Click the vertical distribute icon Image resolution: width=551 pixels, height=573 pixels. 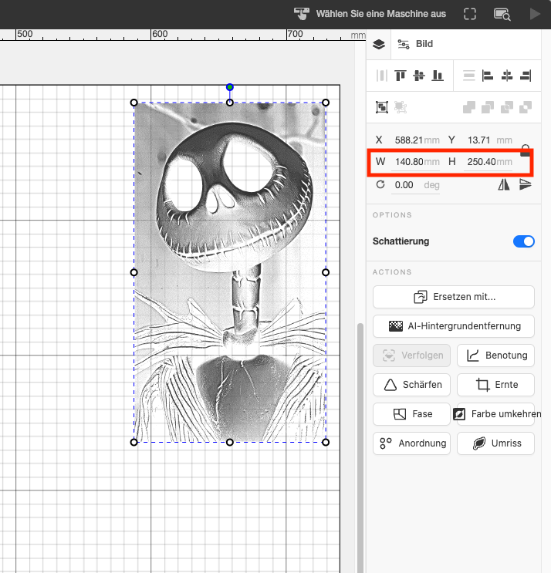click(382, 76)
